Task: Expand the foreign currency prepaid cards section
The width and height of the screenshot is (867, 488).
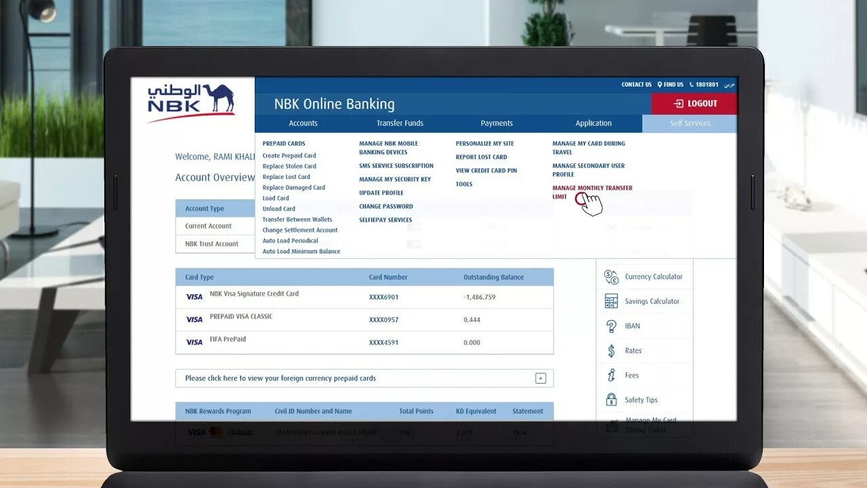Action: 541,378
